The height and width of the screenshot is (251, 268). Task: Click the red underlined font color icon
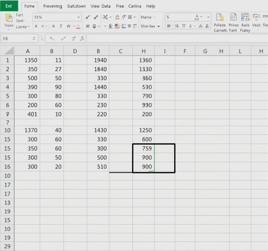click(x=78, y=26)
